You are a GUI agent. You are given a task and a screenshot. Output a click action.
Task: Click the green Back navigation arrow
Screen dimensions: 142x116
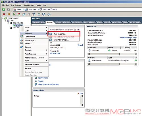tap(4, 9)
